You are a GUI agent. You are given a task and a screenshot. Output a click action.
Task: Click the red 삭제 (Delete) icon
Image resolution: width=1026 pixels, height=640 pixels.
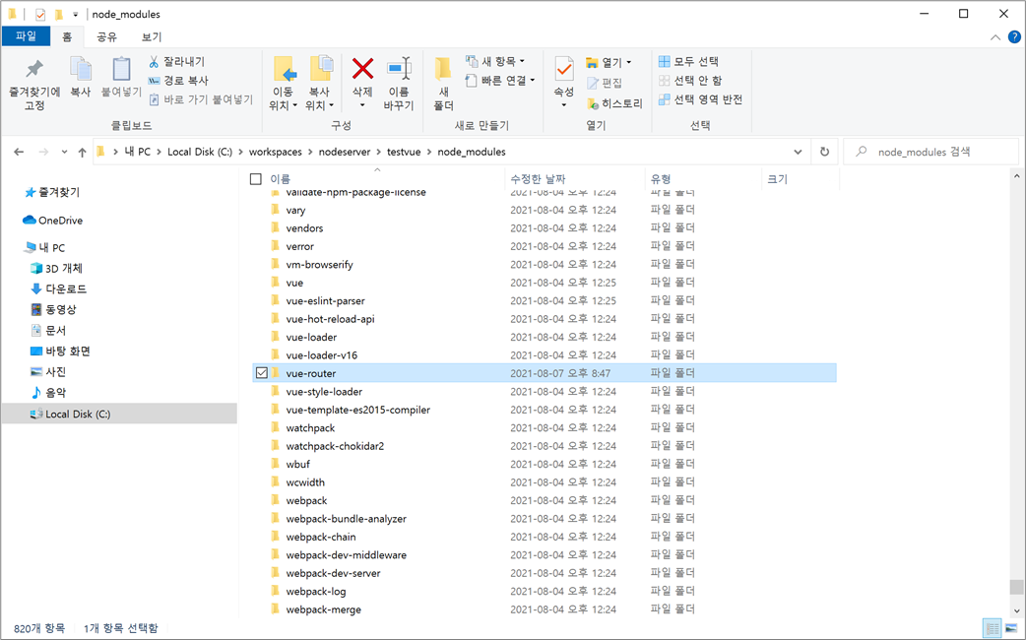point(362,69)
